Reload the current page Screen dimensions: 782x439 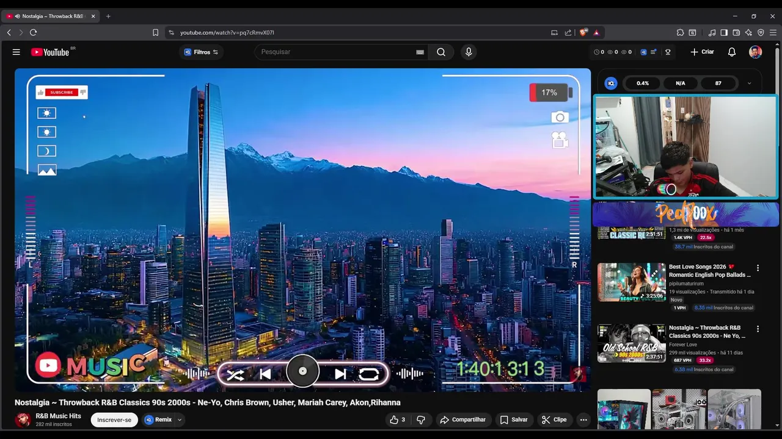[x=33, y=32]
